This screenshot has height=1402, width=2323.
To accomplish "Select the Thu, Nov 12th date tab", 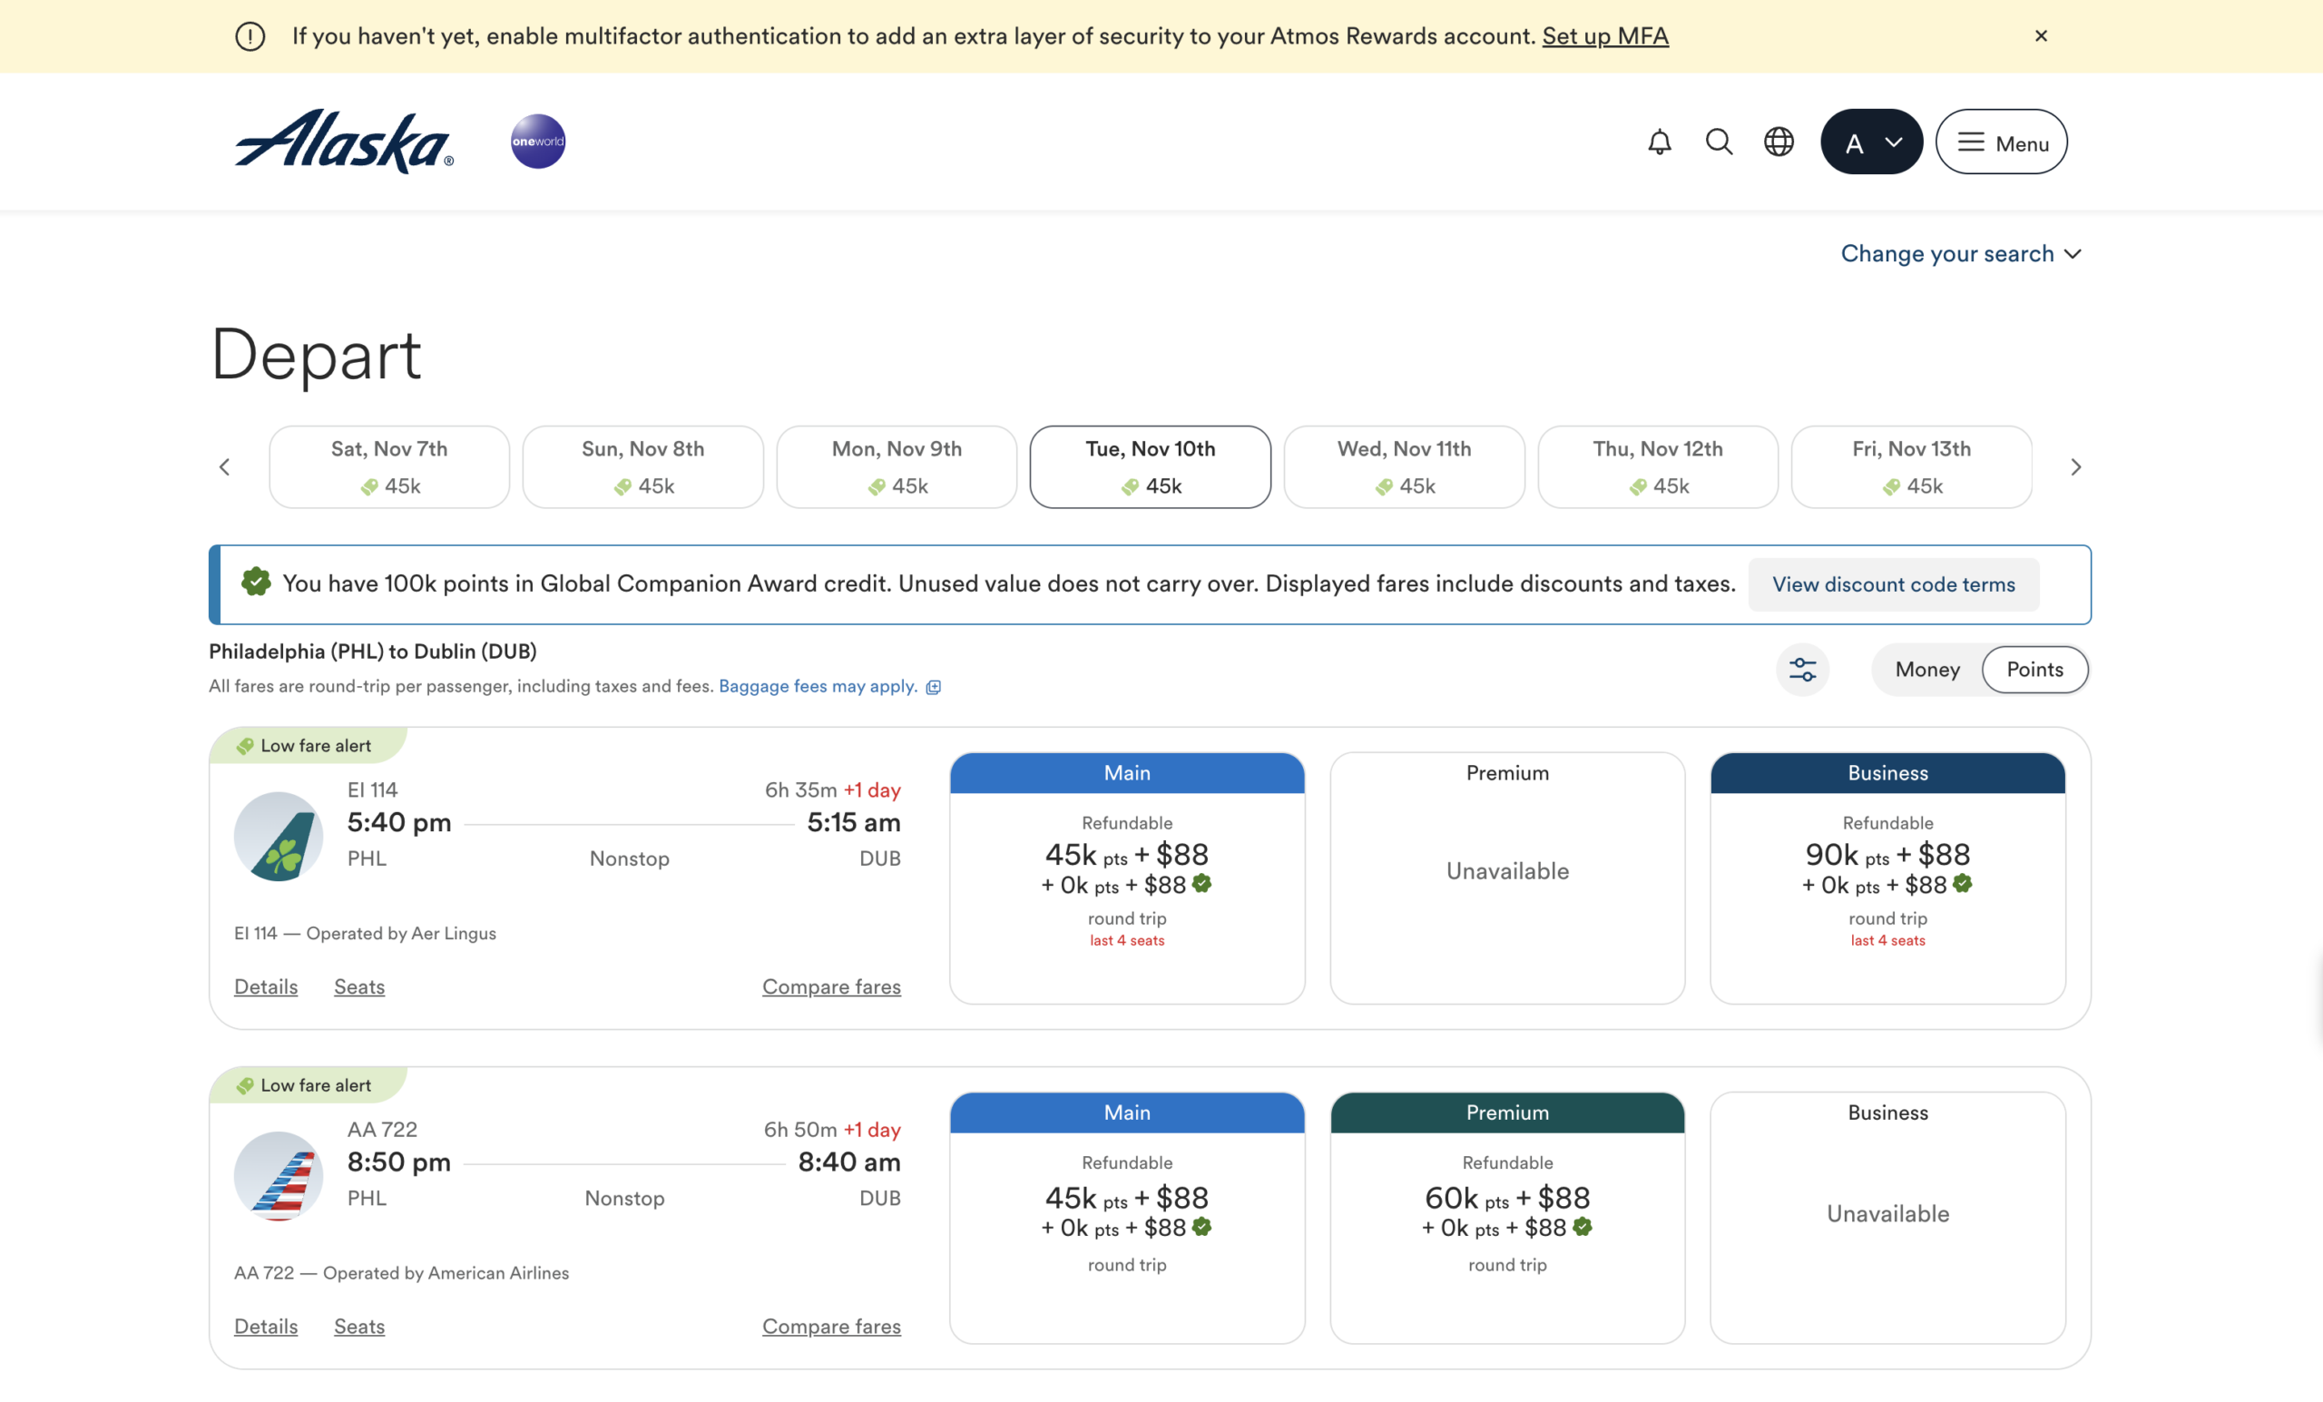I will [x=1657, y=466].
